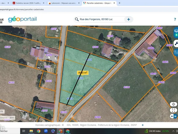Viewport: 178px width, 134px height.
Task: Click the Géoportail logo
Action: click(22, 19)
